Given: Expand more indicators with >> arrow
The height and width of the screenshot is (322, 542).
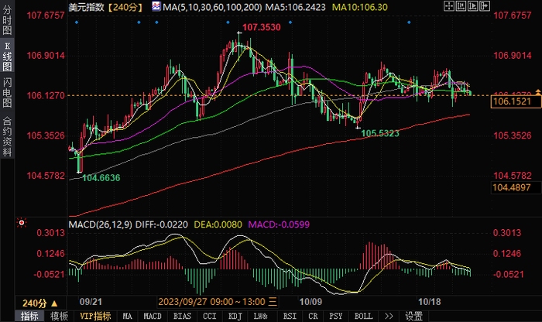Looking at the screenshot, I should click(x=389, y=316).
